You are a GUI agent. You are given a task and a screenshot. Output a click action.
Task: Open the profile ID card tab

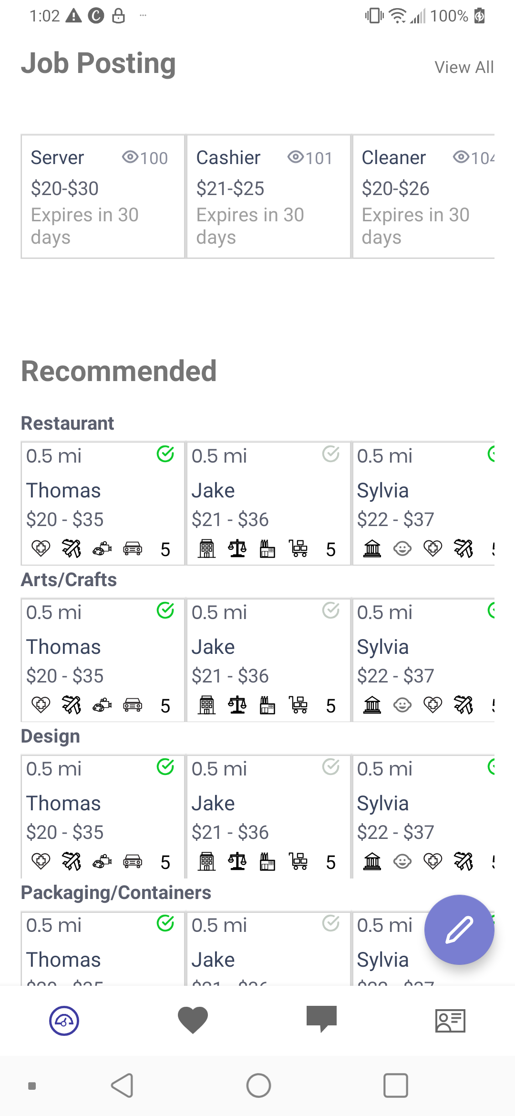coord(450,1021)
